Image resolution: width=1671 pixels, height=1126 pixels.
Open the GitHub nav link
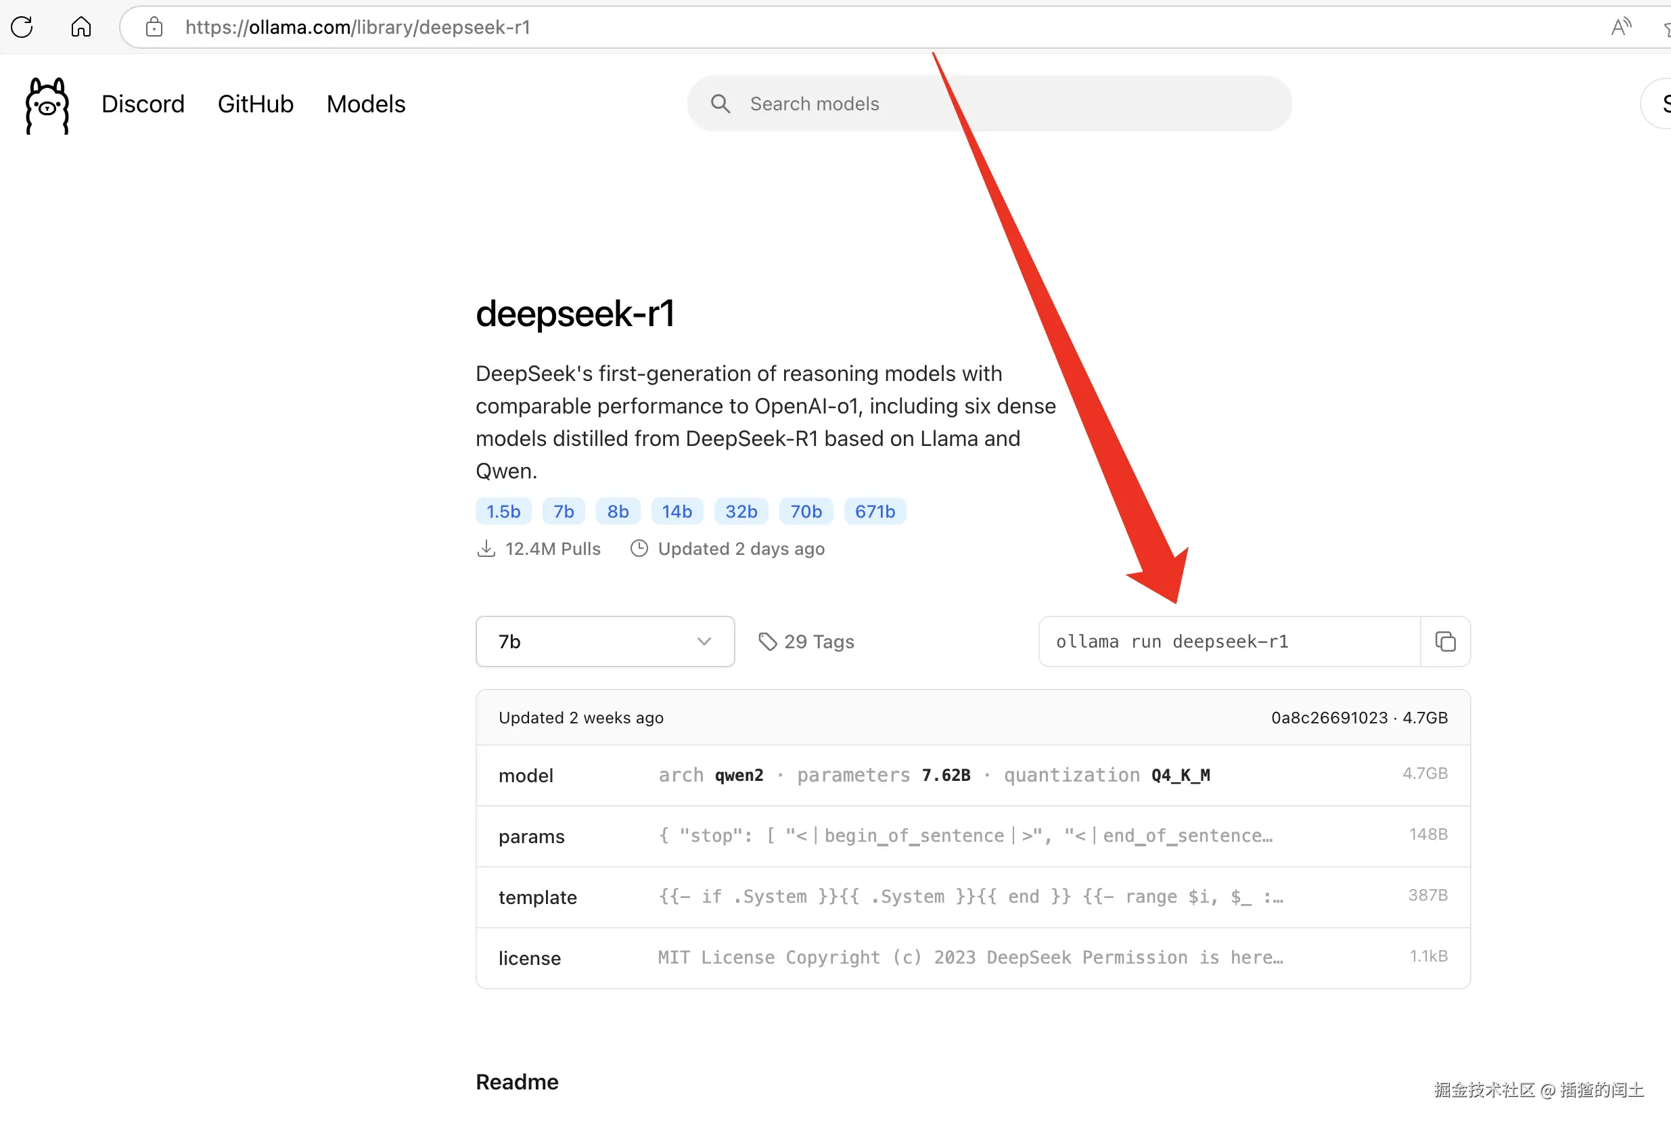click(256, 104)
